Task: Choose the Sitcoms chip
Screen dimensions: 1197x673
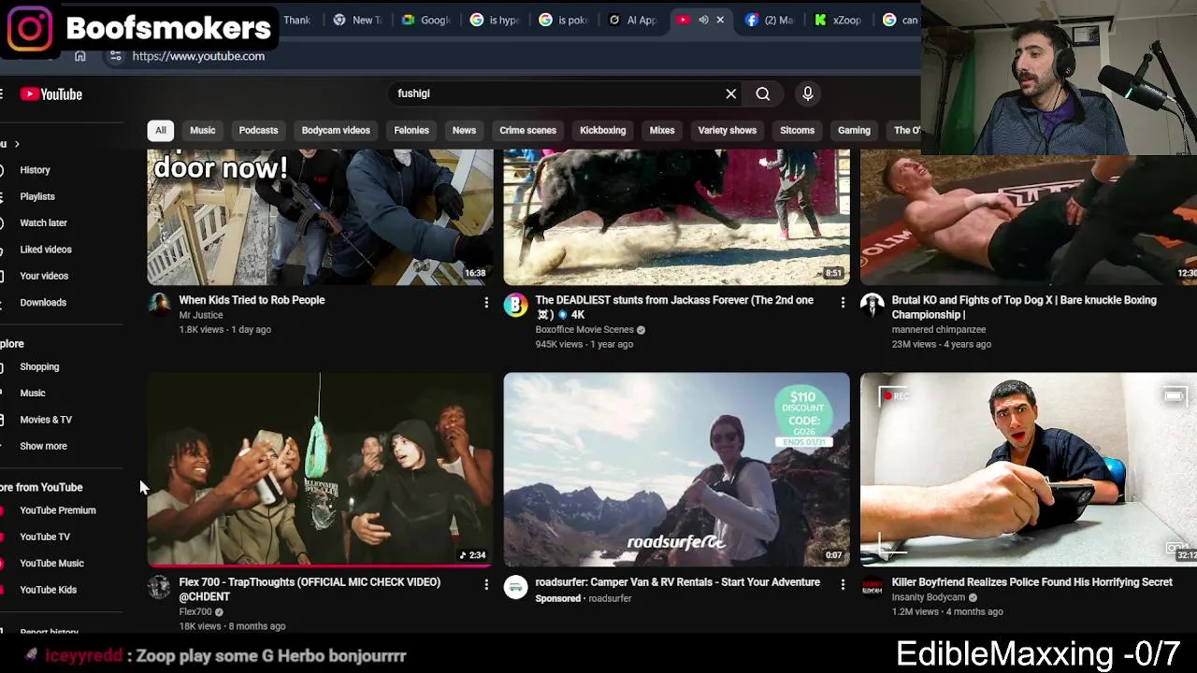Action: pos(797,131)
